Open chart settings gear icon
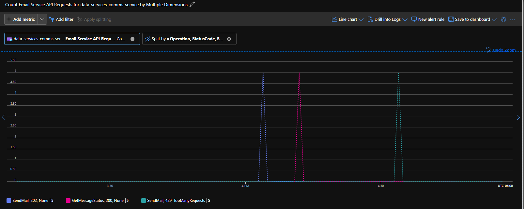 tap(503, 19)
